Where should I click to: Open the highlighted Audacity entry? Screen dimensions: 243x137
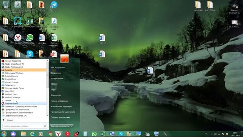(24, 70)
